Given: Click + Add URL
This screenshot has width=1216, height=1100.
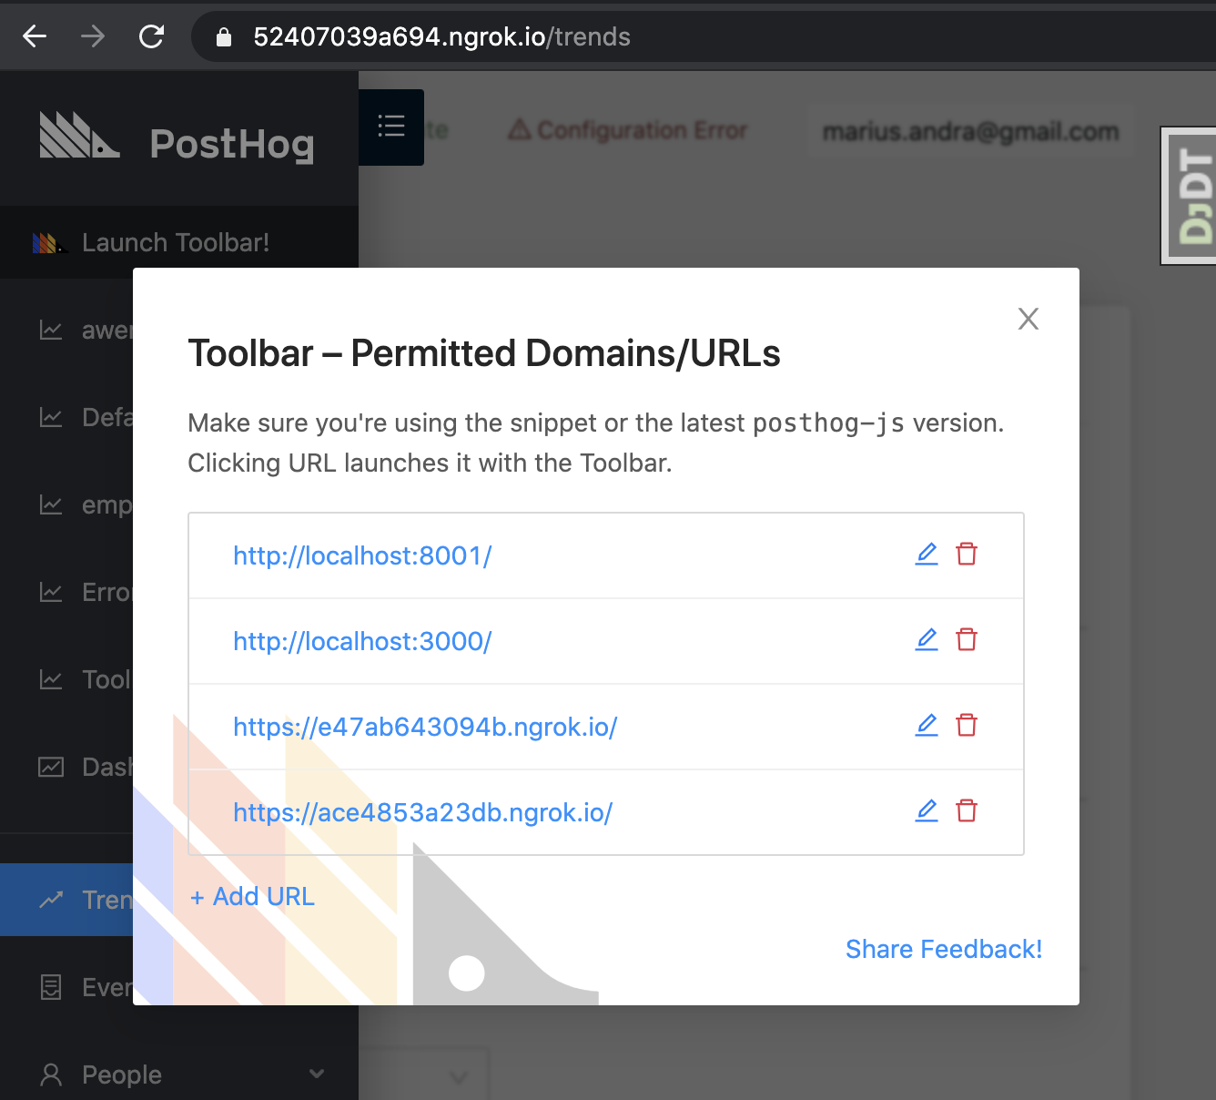Looking at the screenshot, I should 250,896.
